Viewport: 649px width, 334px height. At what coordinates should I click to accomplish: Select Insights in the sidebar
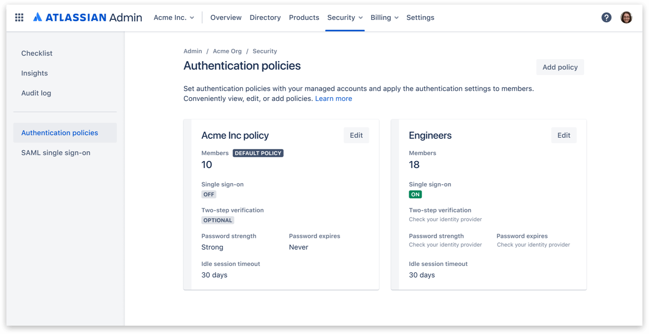[x=35, y=73]
